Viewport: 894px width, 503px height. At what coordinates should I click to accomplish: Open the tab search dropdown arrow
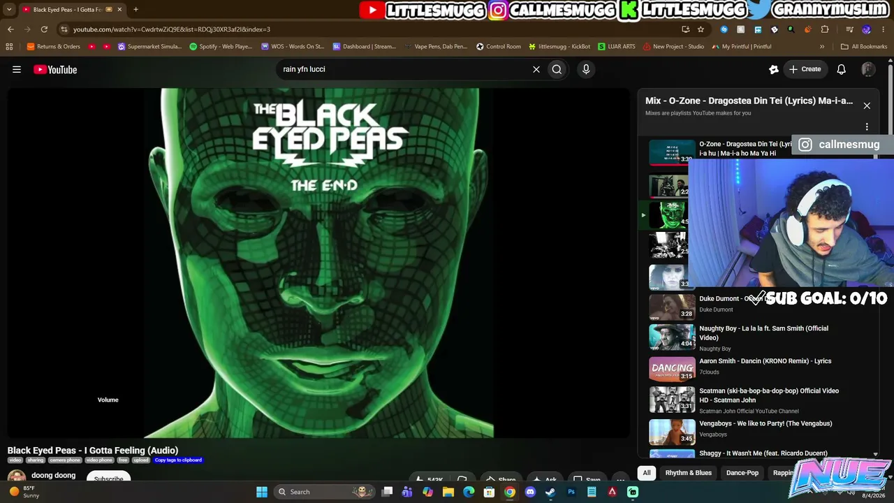pos(9,10)
